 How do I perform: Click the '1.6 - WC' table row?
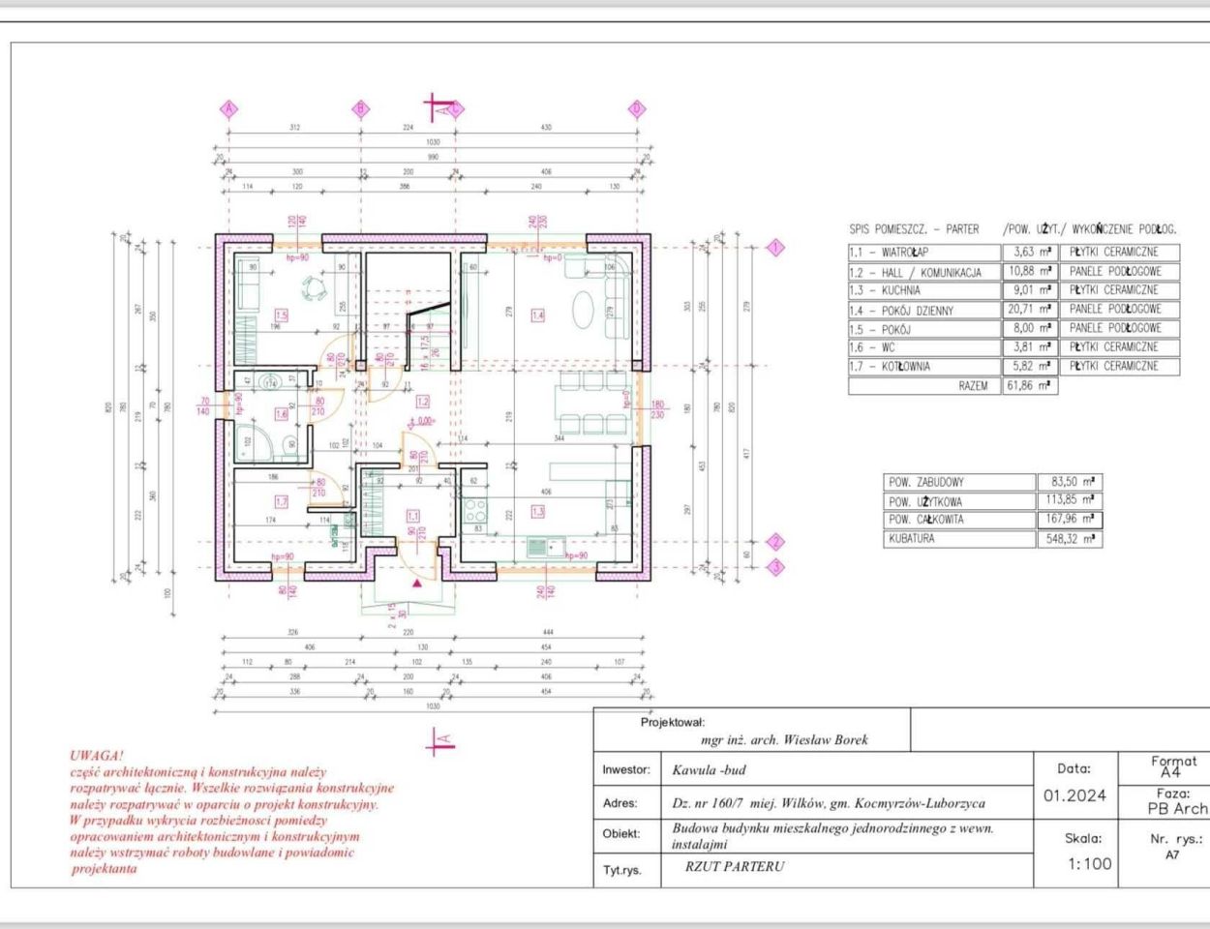(1013, 347)
